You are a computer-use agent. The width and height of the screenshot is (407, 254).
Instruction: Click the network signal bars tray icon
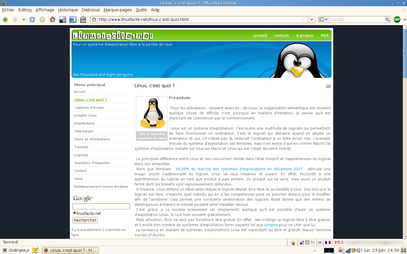tap(348, 250)
